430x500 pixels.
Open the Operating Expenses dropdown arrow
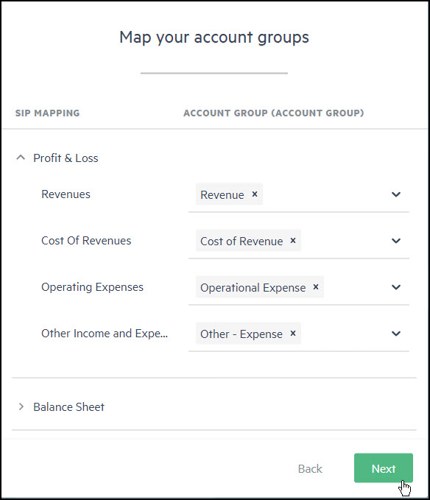(396, 287)
